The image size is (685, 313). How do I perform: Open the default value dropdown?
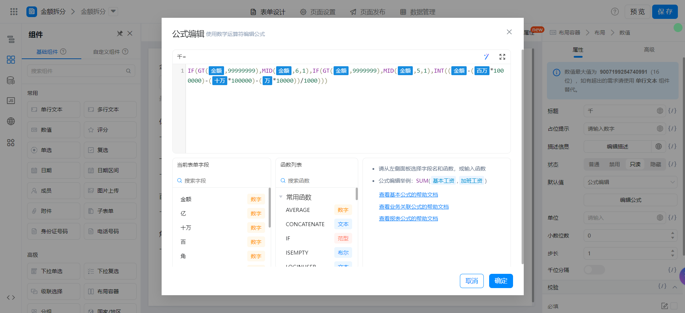pyautogui.click(x=630, y=182)
